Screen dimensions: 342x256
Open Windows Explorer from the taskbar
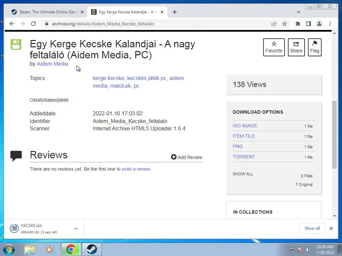(29, 249)
